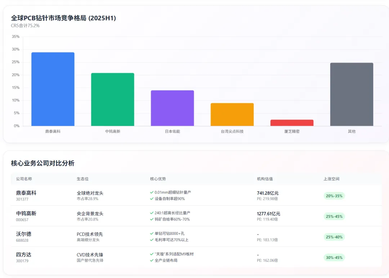This screenshot has width=389, height=278.
Task: Click company name 鼎泰高科 in table
Action: (26, 193)
